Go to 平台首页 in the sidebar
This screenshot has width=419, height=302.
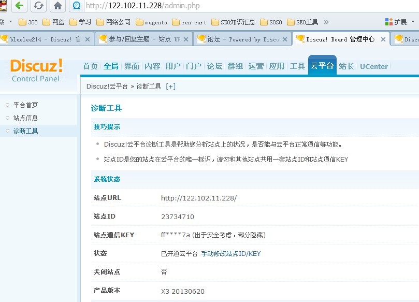tap(25, 105)
